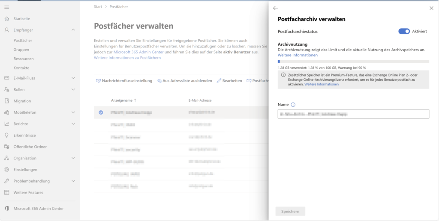Expand the Berichte section
Viewport: 439px width, 221px height.
pos(73,124)
